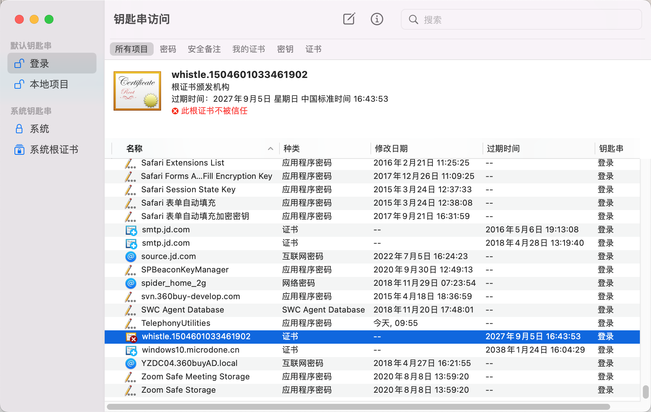Open the info button in toolbar
This screenshot has height=412, width=651.
pyautogui.click(x=377, y=19)
